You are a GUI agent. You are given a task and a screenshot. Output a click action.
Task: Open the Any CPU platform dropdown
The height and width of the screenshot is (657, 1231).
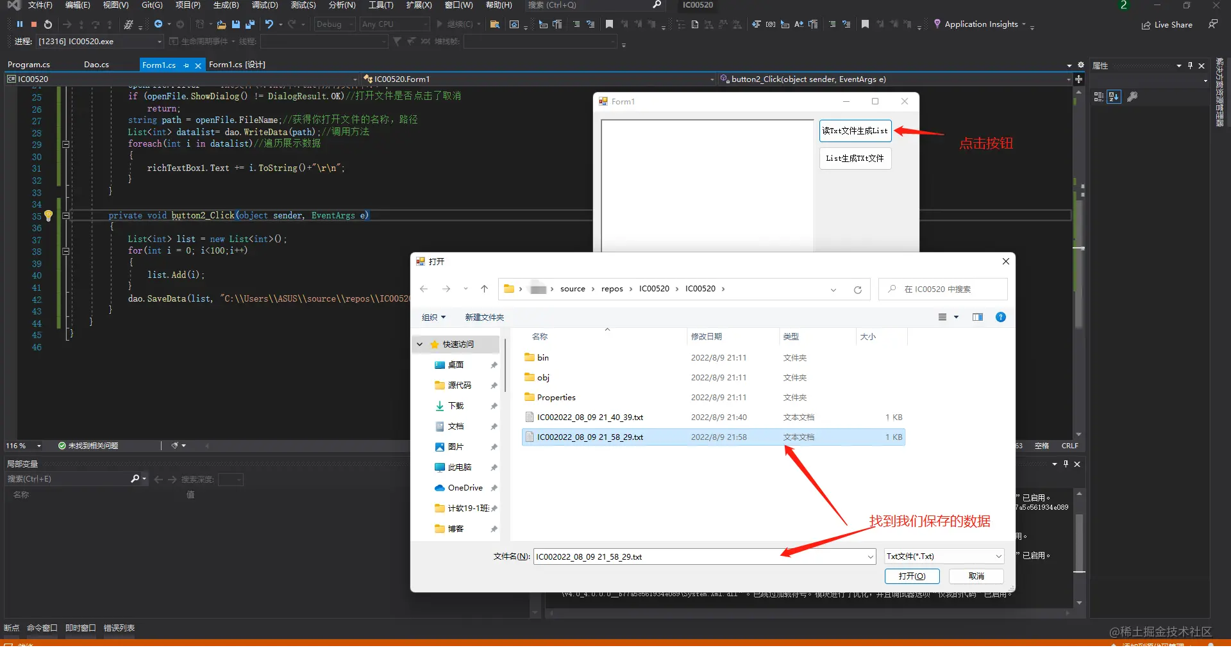pyautogui.click(x=394, y=24)
